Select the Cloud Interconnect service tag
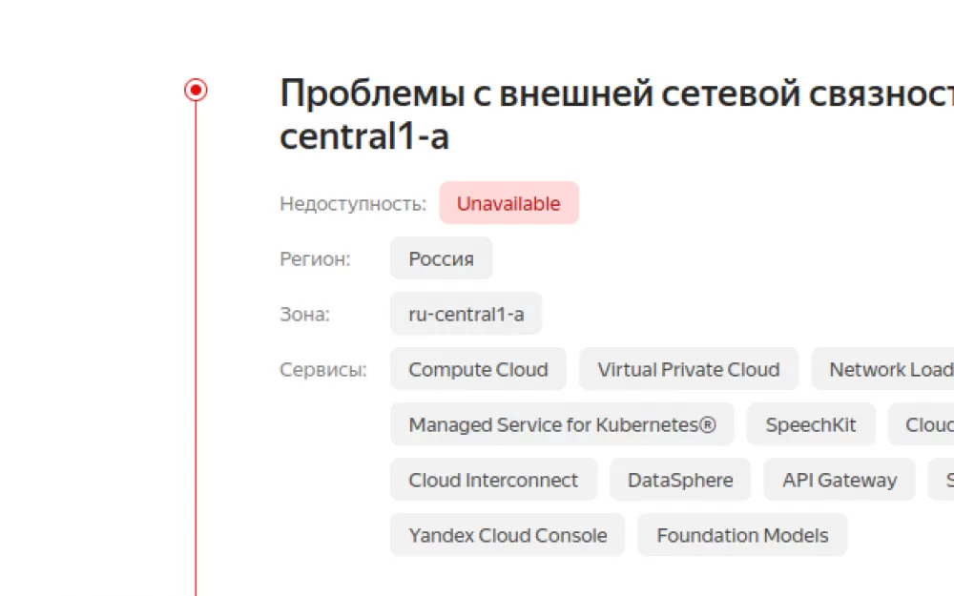Viewport: 954px width, 596px height. pos(493,480)
